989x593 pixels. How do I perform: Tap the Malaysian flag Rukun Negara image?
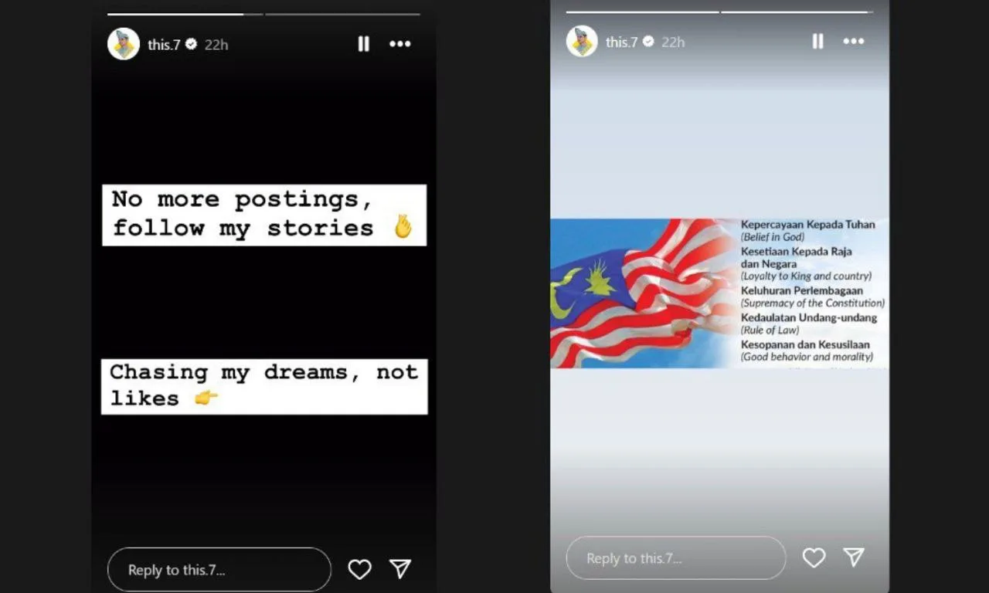tap(719, 293)
